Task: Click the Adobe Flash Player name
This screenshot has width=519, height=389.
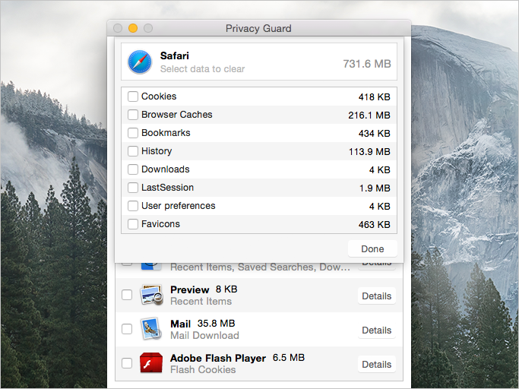Action: (218, 358)
